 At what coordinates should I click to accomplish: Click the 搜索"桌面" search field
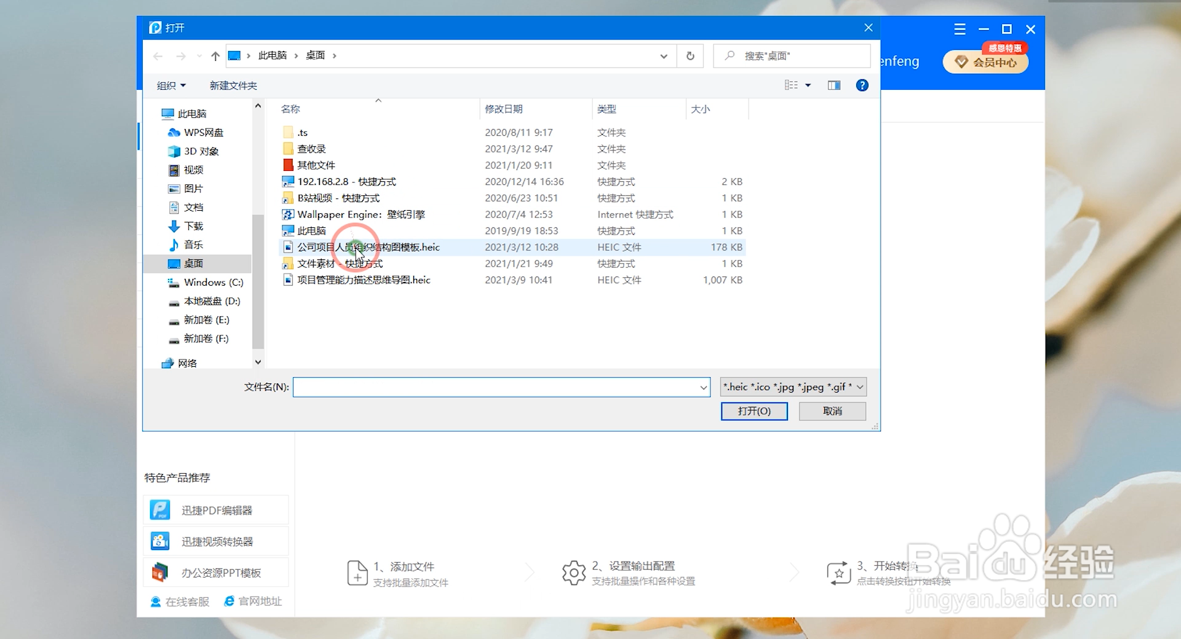792,56
